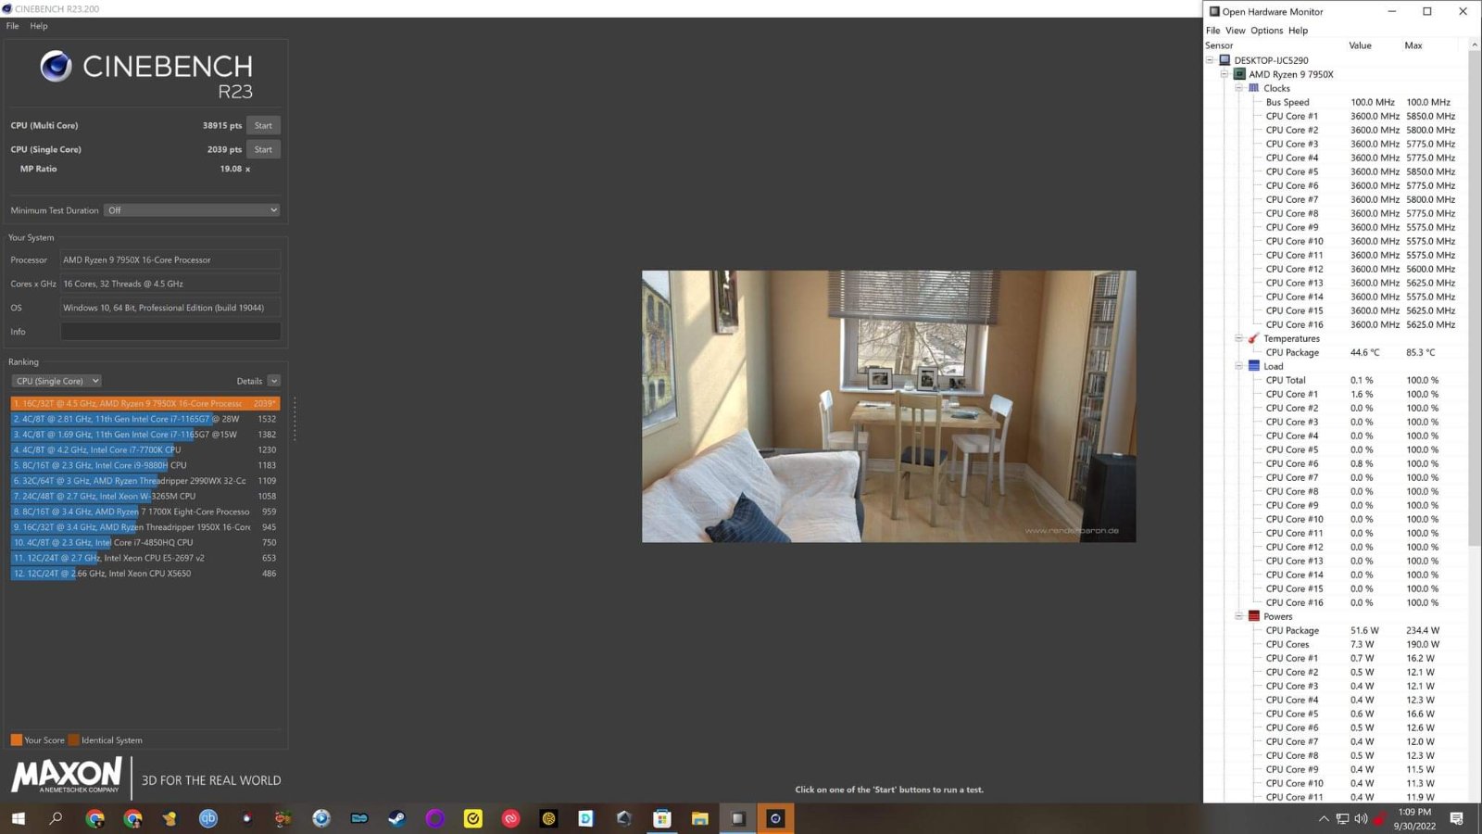Viewport: 1482px width, 834px height.
Task: Open the Action Center notification icon
Action: (1457, 818)
